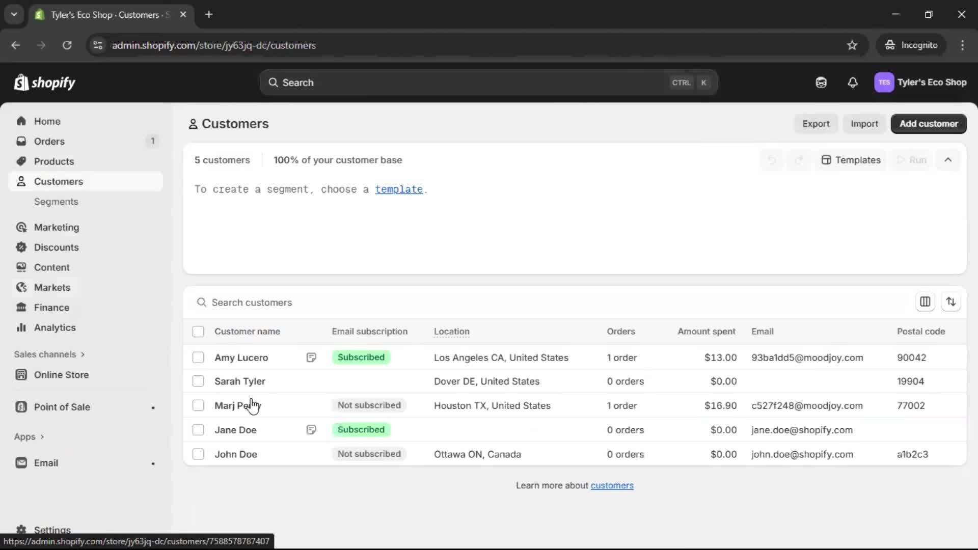Image resolution: width=978 pixels, height=550 pixels.
Task: Collapse the segment editor with the chevron
Action: point(948,159)
